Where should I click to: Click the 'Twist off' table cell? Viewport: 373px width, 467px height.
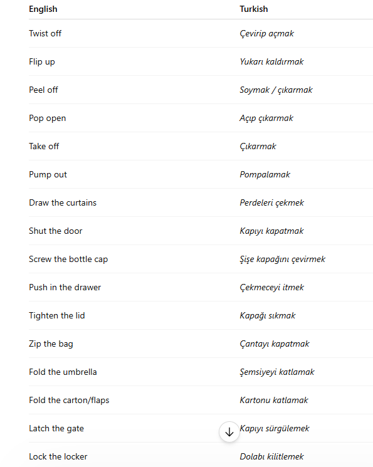[x=45, y=33]
